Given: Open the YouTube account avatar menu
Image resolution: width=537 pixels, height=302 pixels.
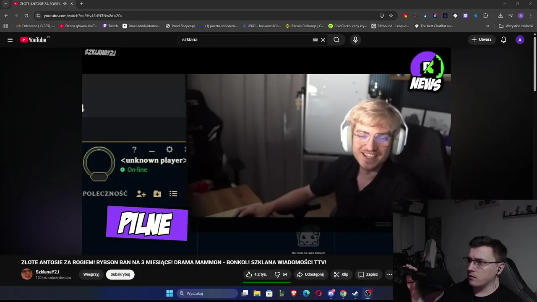Looking at the screenshot, I should pyautogui.click(x=520, y=40).
